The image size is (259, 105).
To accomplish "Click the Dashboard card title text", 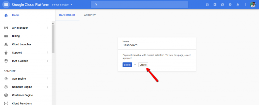I will coord(130,45).
